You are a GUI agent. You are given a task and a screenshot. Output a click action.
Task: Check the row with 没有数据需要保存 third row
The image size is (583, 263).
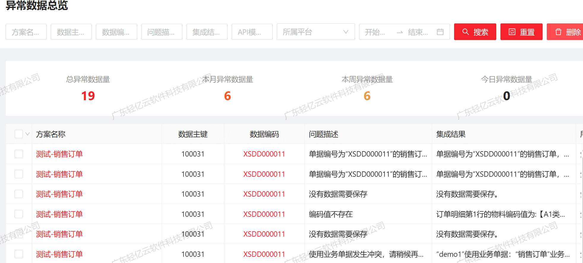click(x=19, y=194)
